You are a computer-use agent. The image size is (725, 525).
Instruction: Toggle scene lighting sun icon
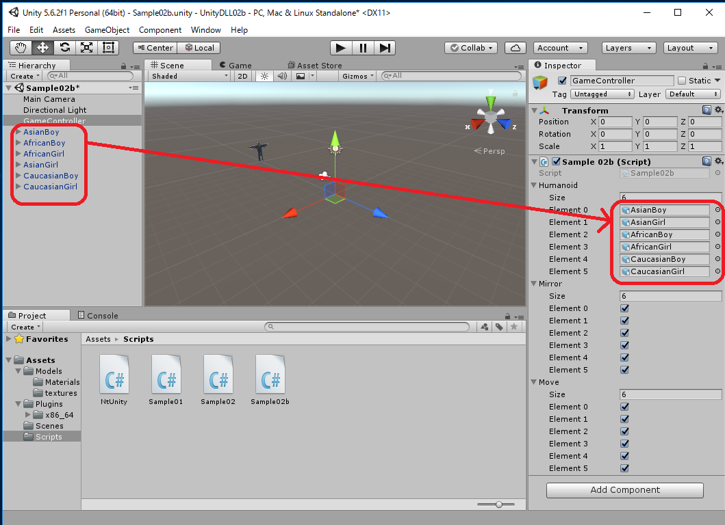click(x=264, y=76)
